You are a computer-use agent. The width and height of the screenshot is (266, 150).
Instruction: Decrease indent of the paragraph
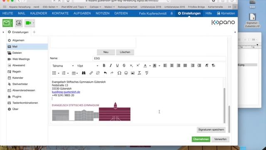(192, 66)
